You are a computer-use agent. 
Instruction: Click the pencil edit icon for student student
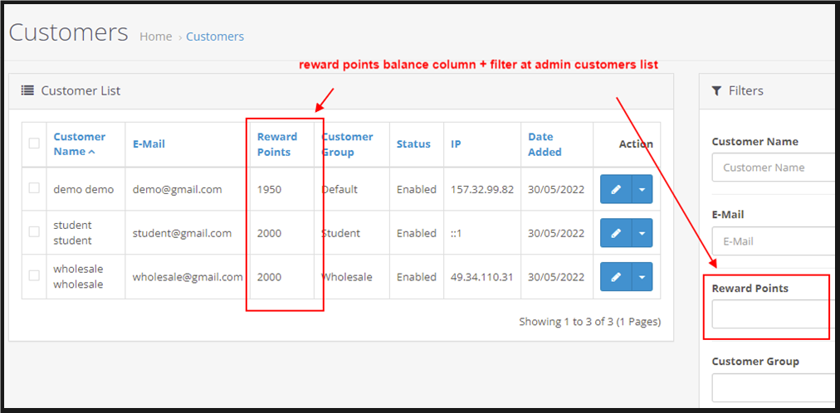(615, 233)
